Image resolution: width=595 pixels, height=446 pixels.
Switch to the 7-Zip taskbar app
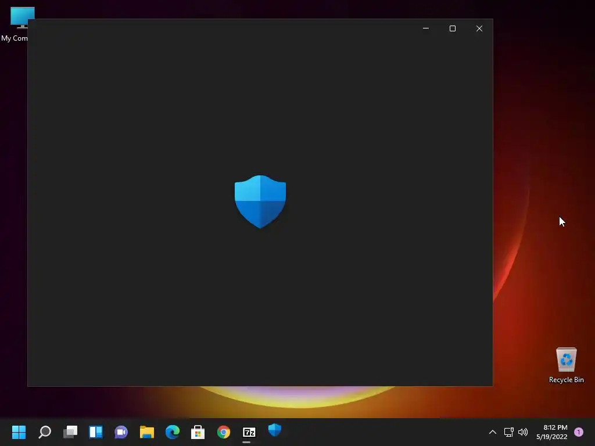249,432
